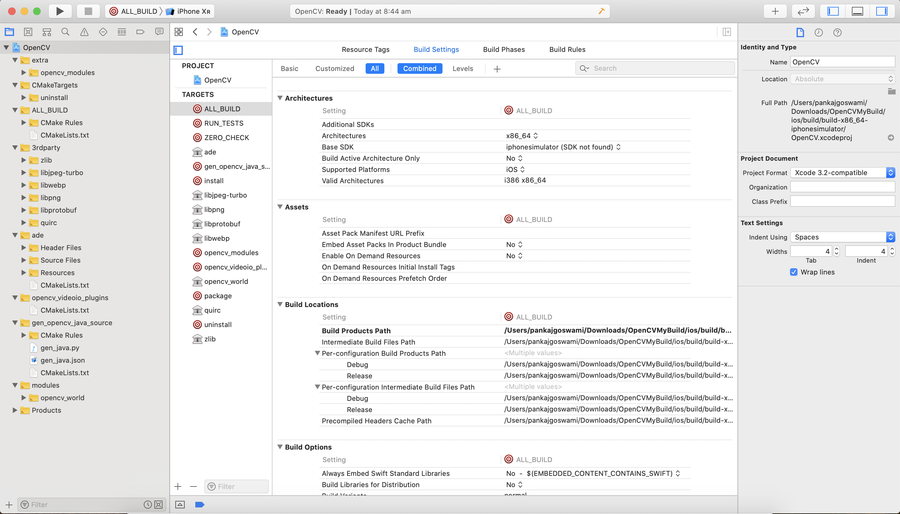Screen dimensions: 900x514
Task: Select the OpenCV project entry
Action: (x=212, y=80)
